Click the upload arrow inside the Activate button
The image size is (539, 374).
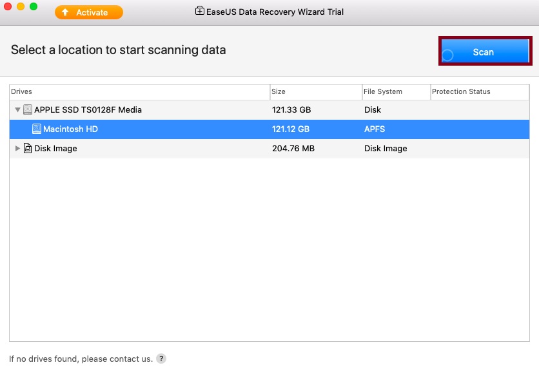[x=66, y=12]
